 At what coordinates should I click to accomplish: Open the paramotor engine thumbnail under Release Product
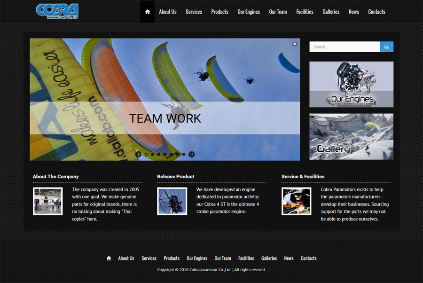click(172, 201)
